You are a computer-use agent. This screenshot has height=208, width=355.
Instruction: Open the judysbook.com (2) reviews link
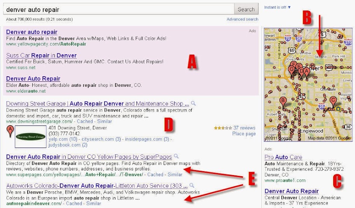point(68,145)
